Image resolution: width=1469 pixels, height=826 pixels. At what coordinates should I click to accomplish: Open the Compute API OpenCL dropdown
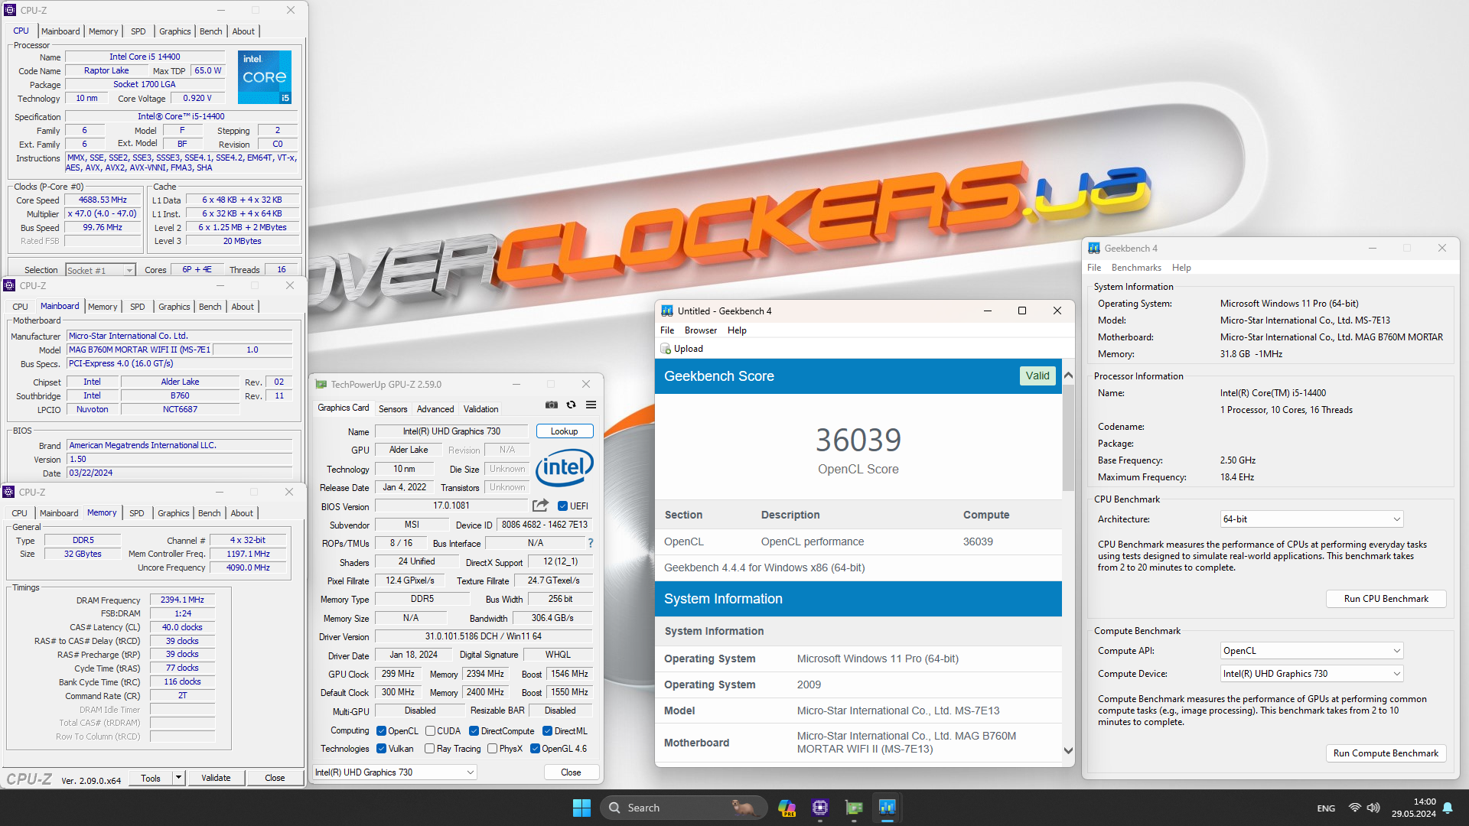click(x=1311, y=651)
